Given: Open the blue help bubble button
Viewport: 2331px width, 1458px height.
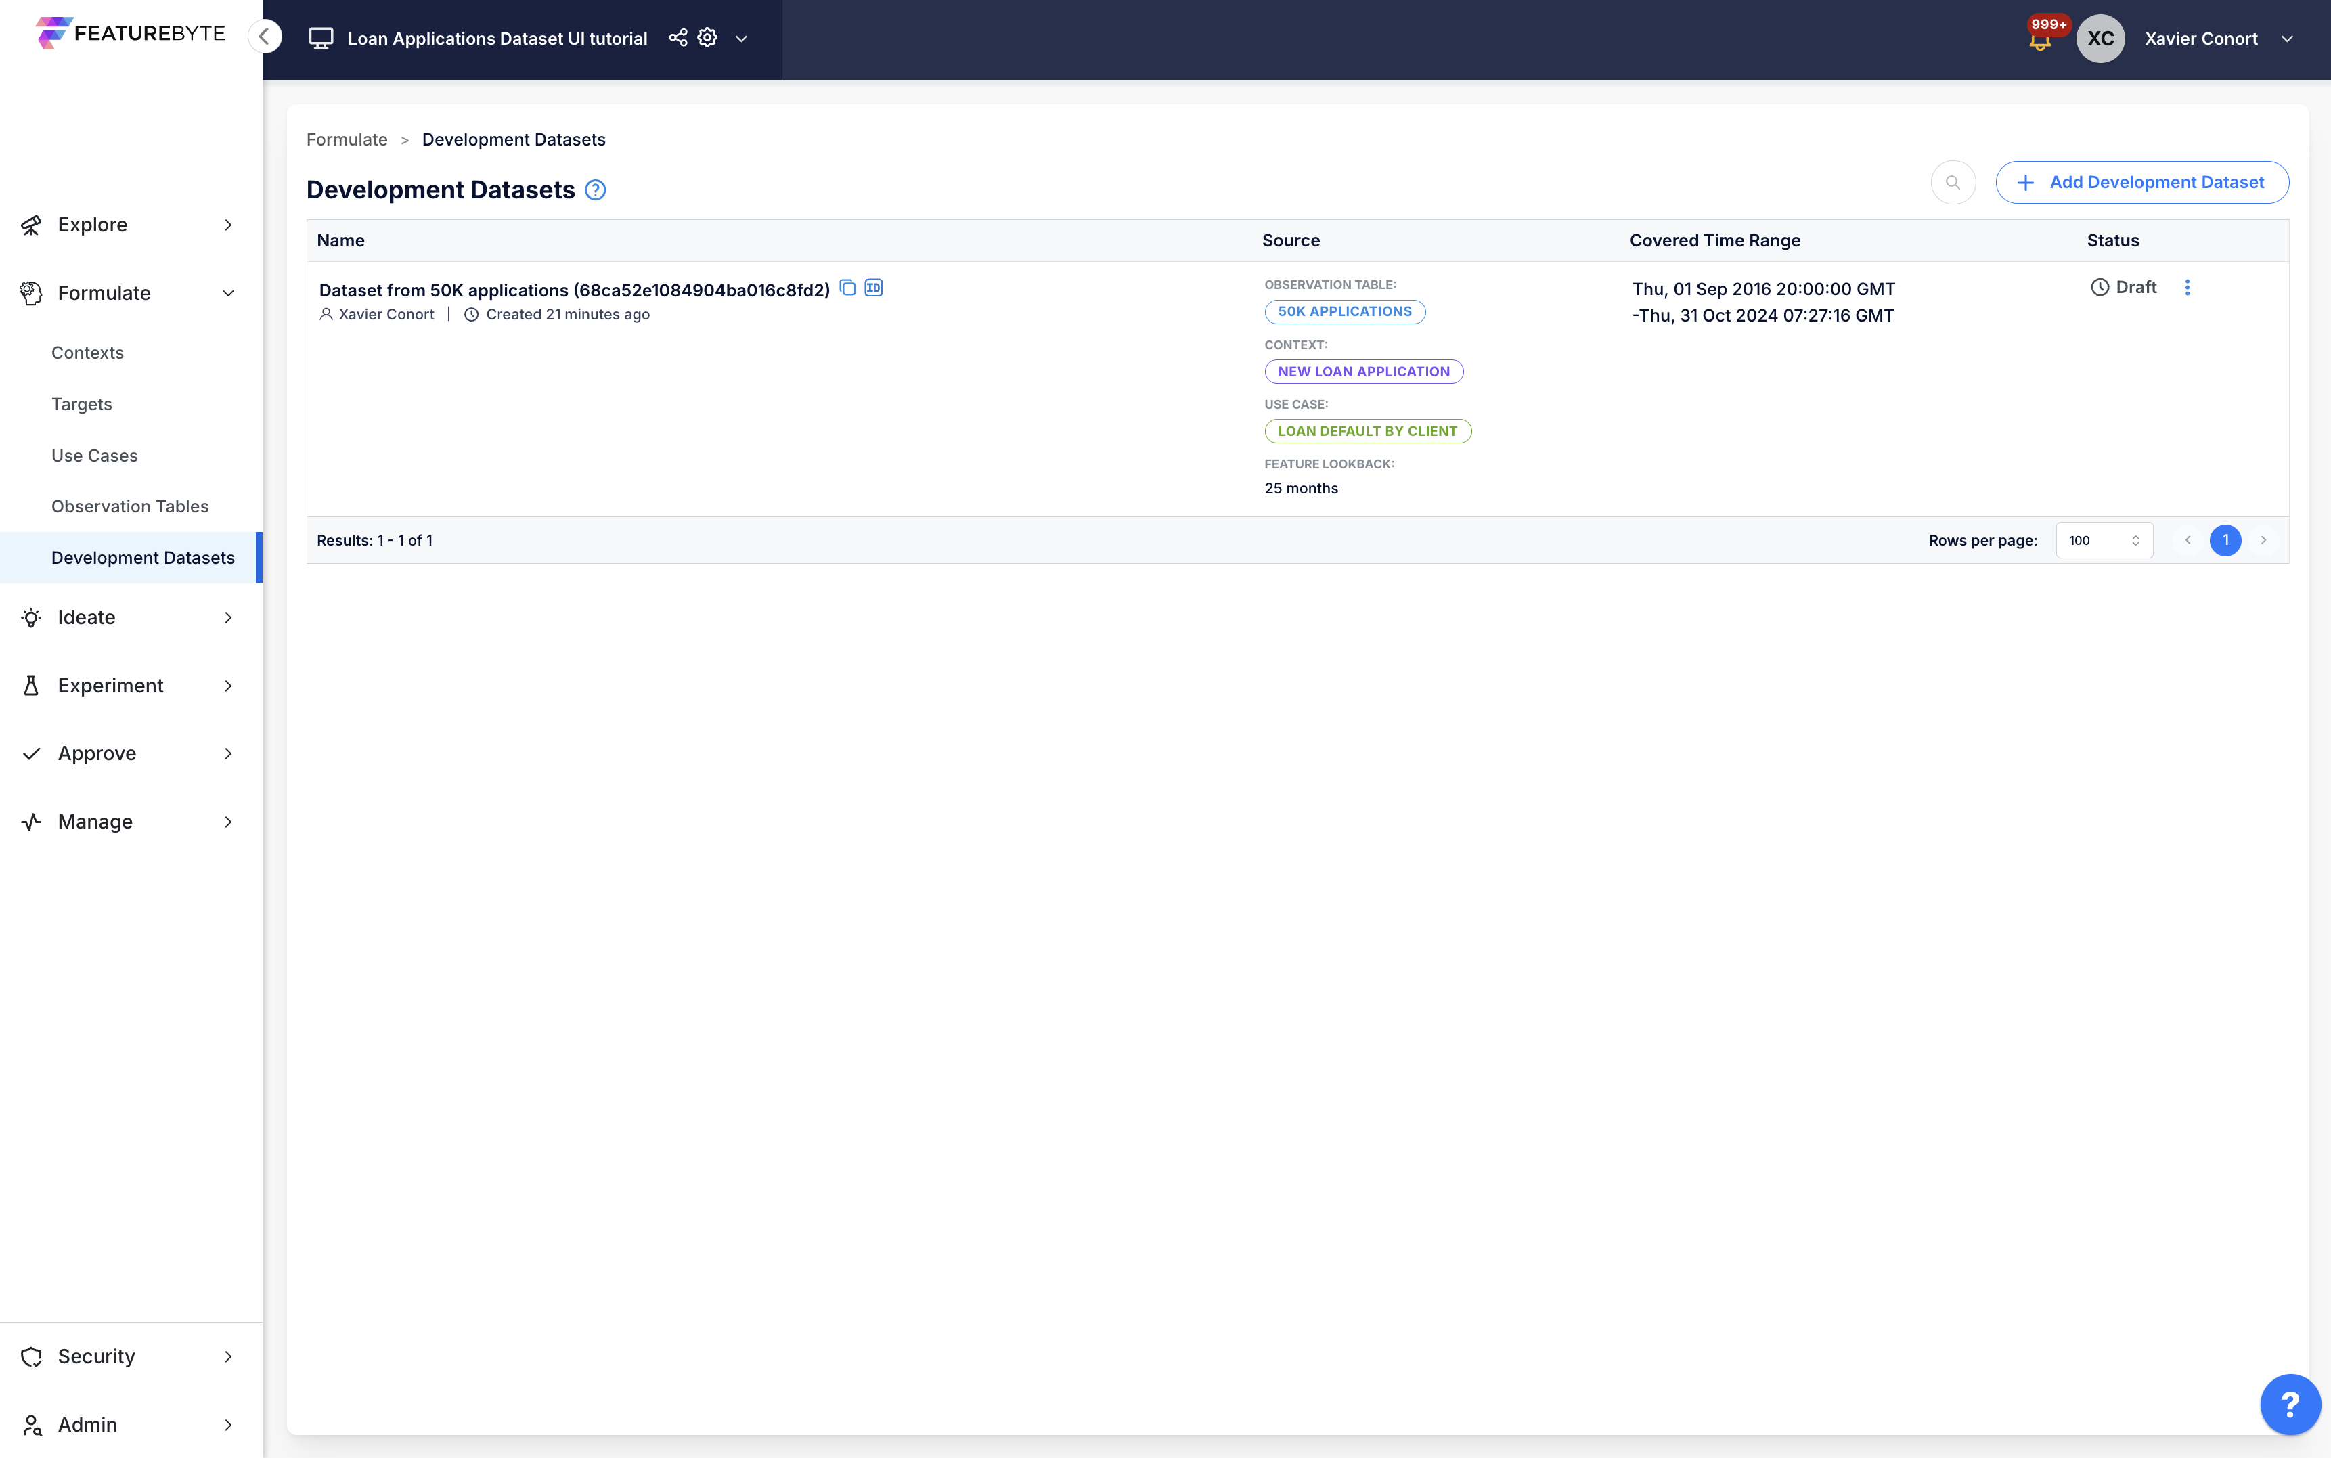Looking at the screenshot, I should (2290, 1404).
